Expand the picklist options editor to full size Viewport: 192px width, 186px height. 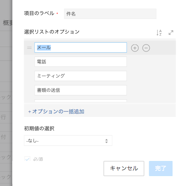171,33
